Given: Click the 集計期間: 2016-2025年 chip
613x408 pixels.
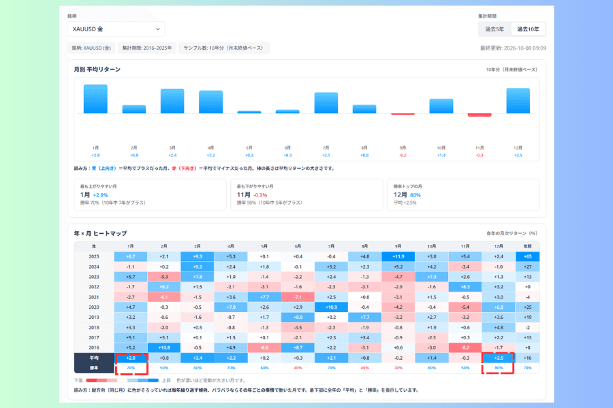Looking at the screenshot, I should 147,48.
